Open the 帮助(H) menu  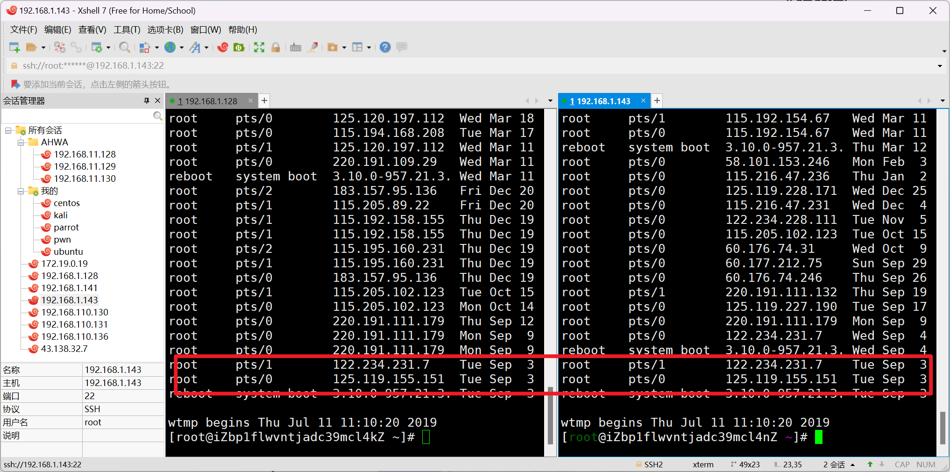[242, 29]
